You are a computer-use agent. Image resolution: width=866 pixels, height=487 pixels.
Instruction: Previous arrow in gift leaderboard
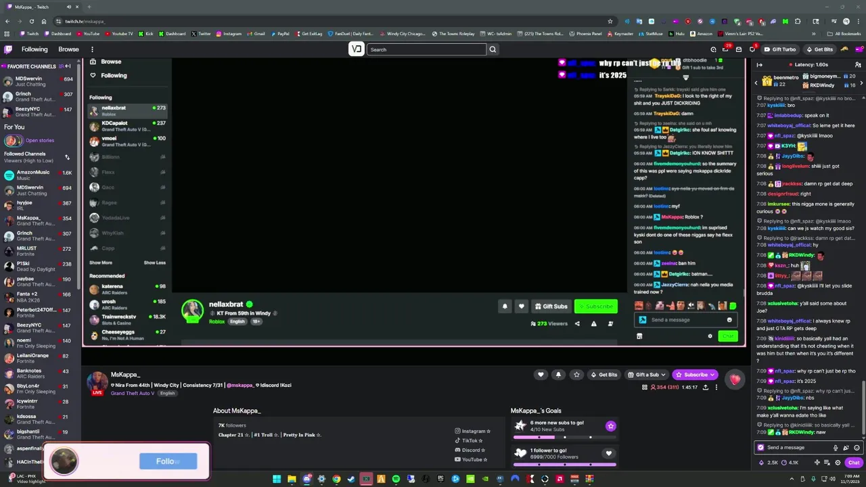[756, 83]
